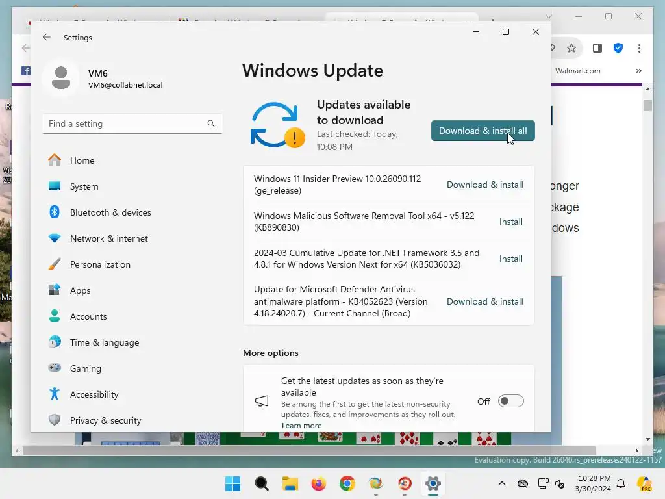Open Walmart.com bookmark in Chrome
Image resolution: width=665 pixels, height=499 pixels.
point(577,71)
